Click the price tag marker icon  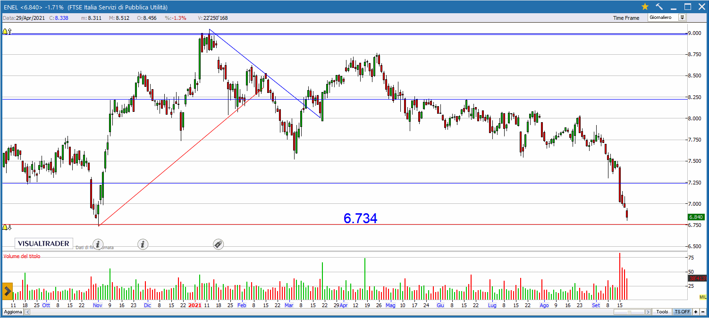[218, 244]
